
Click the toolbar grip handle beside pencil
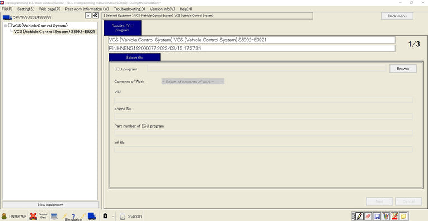[x=354, y=217]
